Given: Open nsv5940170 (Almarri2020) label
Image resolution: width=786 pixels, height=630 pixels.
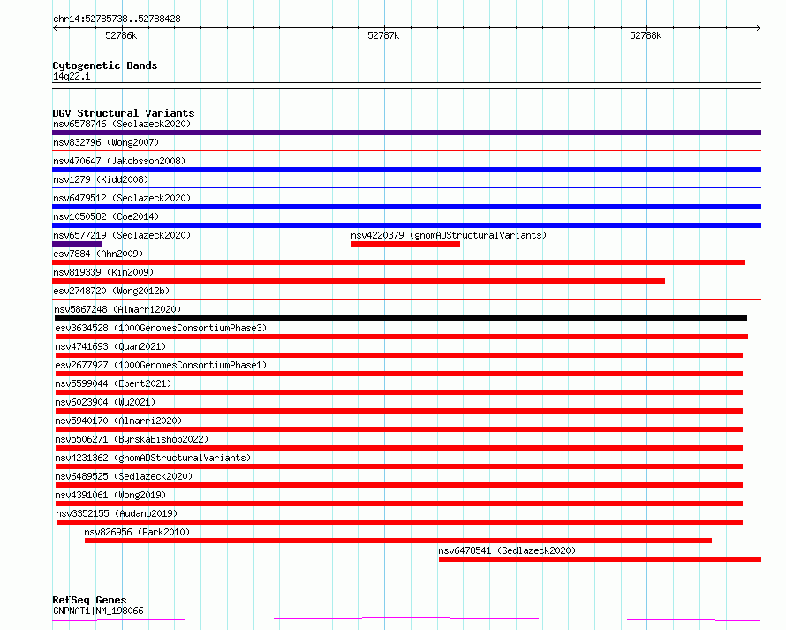Looking at the screenshot, I should (118, 421).
